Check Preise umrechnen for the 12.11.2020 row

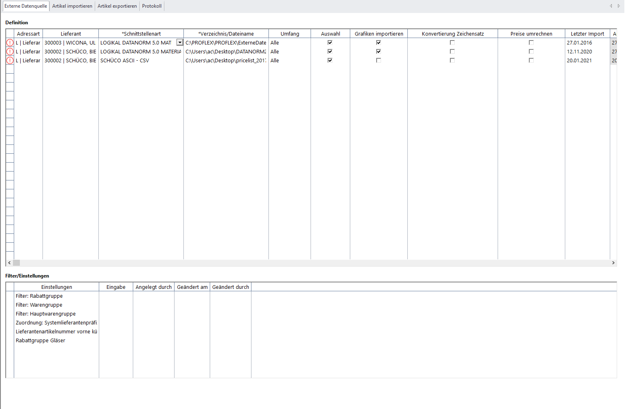pos(531,51)
